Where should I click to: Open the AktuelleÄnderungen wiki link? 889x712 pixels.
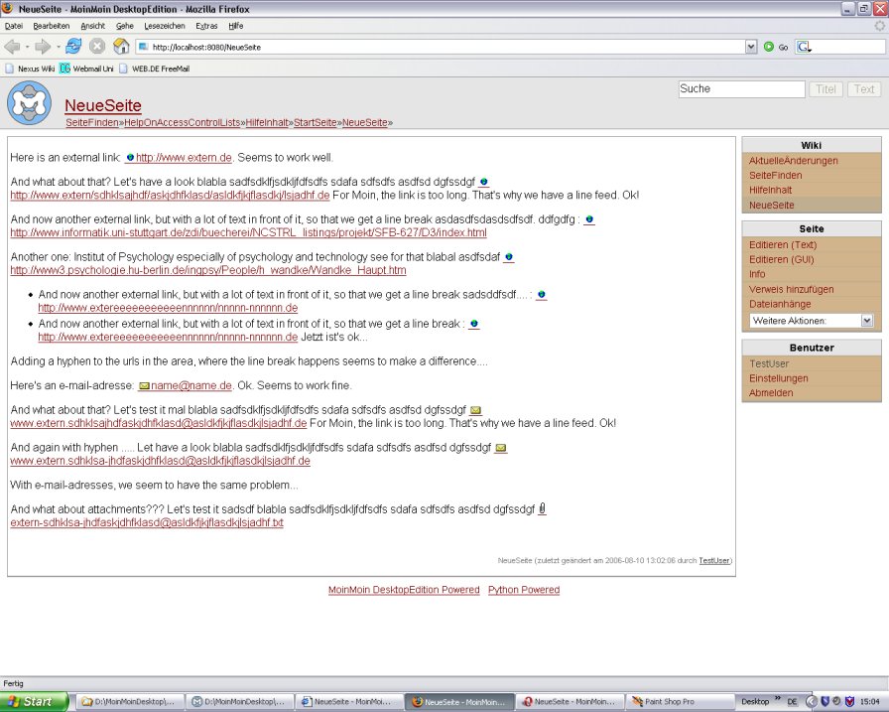click(x=793, y=161)
